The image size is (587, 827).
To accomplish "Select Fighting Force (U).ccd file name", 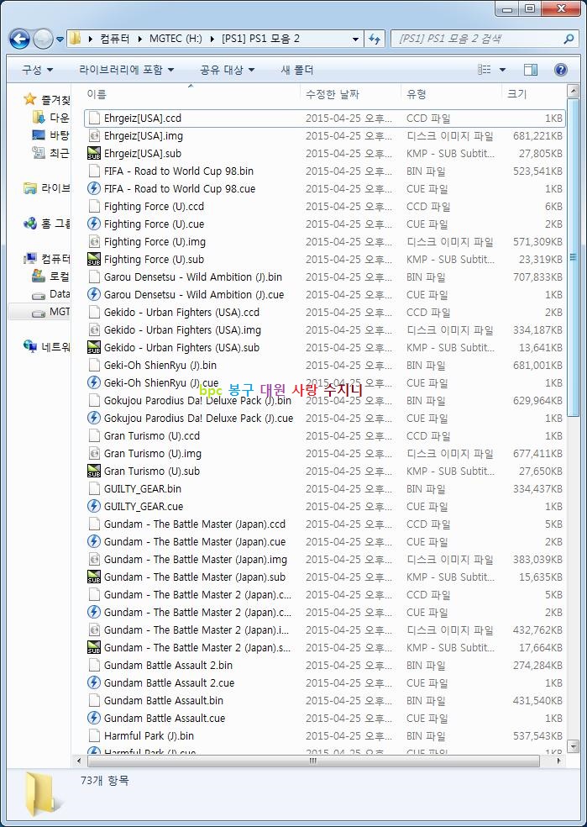I will pyautogui.click(x=154, y=206).
